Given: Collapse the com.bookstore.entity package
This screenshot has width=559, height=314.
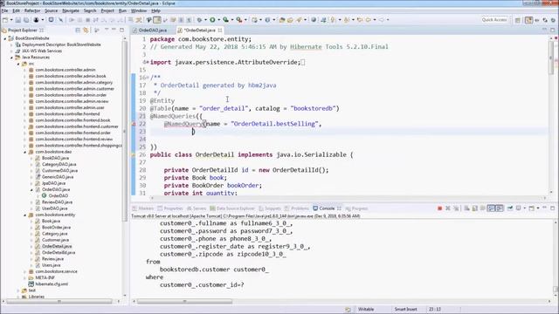Looking at the screenshot, I should click(x=25, y=215).
